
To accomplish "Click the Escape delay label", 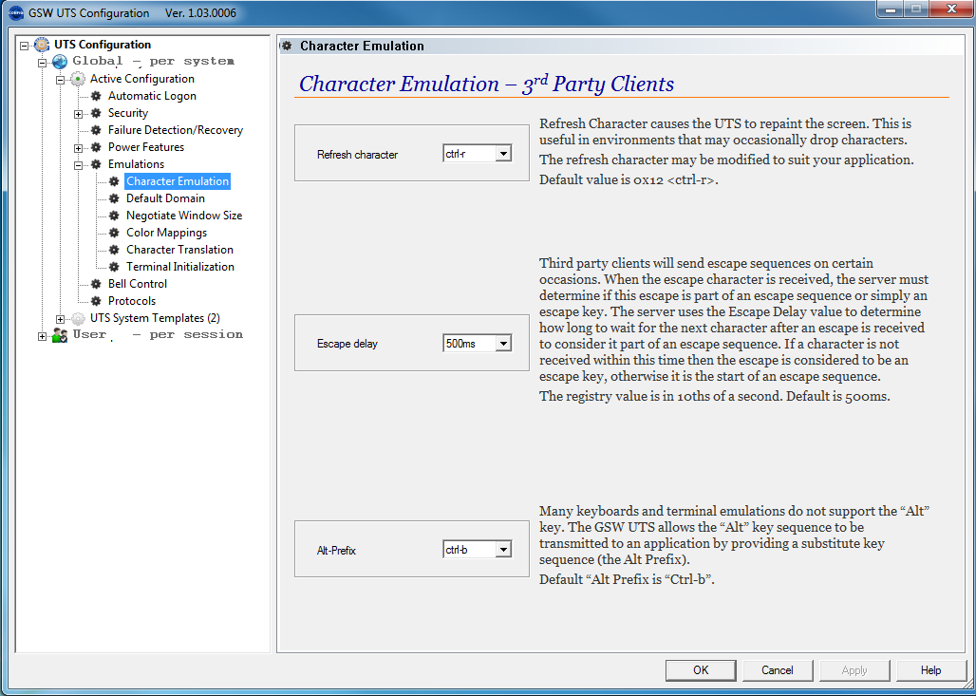I will [x=347, y=344].
